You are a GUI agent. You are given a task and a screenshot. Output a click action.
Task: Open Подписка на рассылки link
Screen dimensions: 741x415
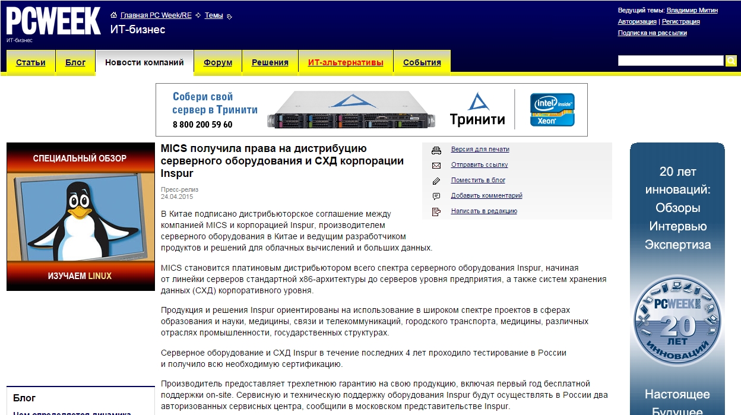[x=653, y=33]
